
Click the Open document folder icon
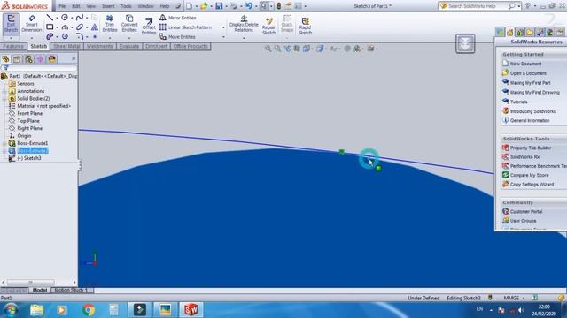[204, 6]
